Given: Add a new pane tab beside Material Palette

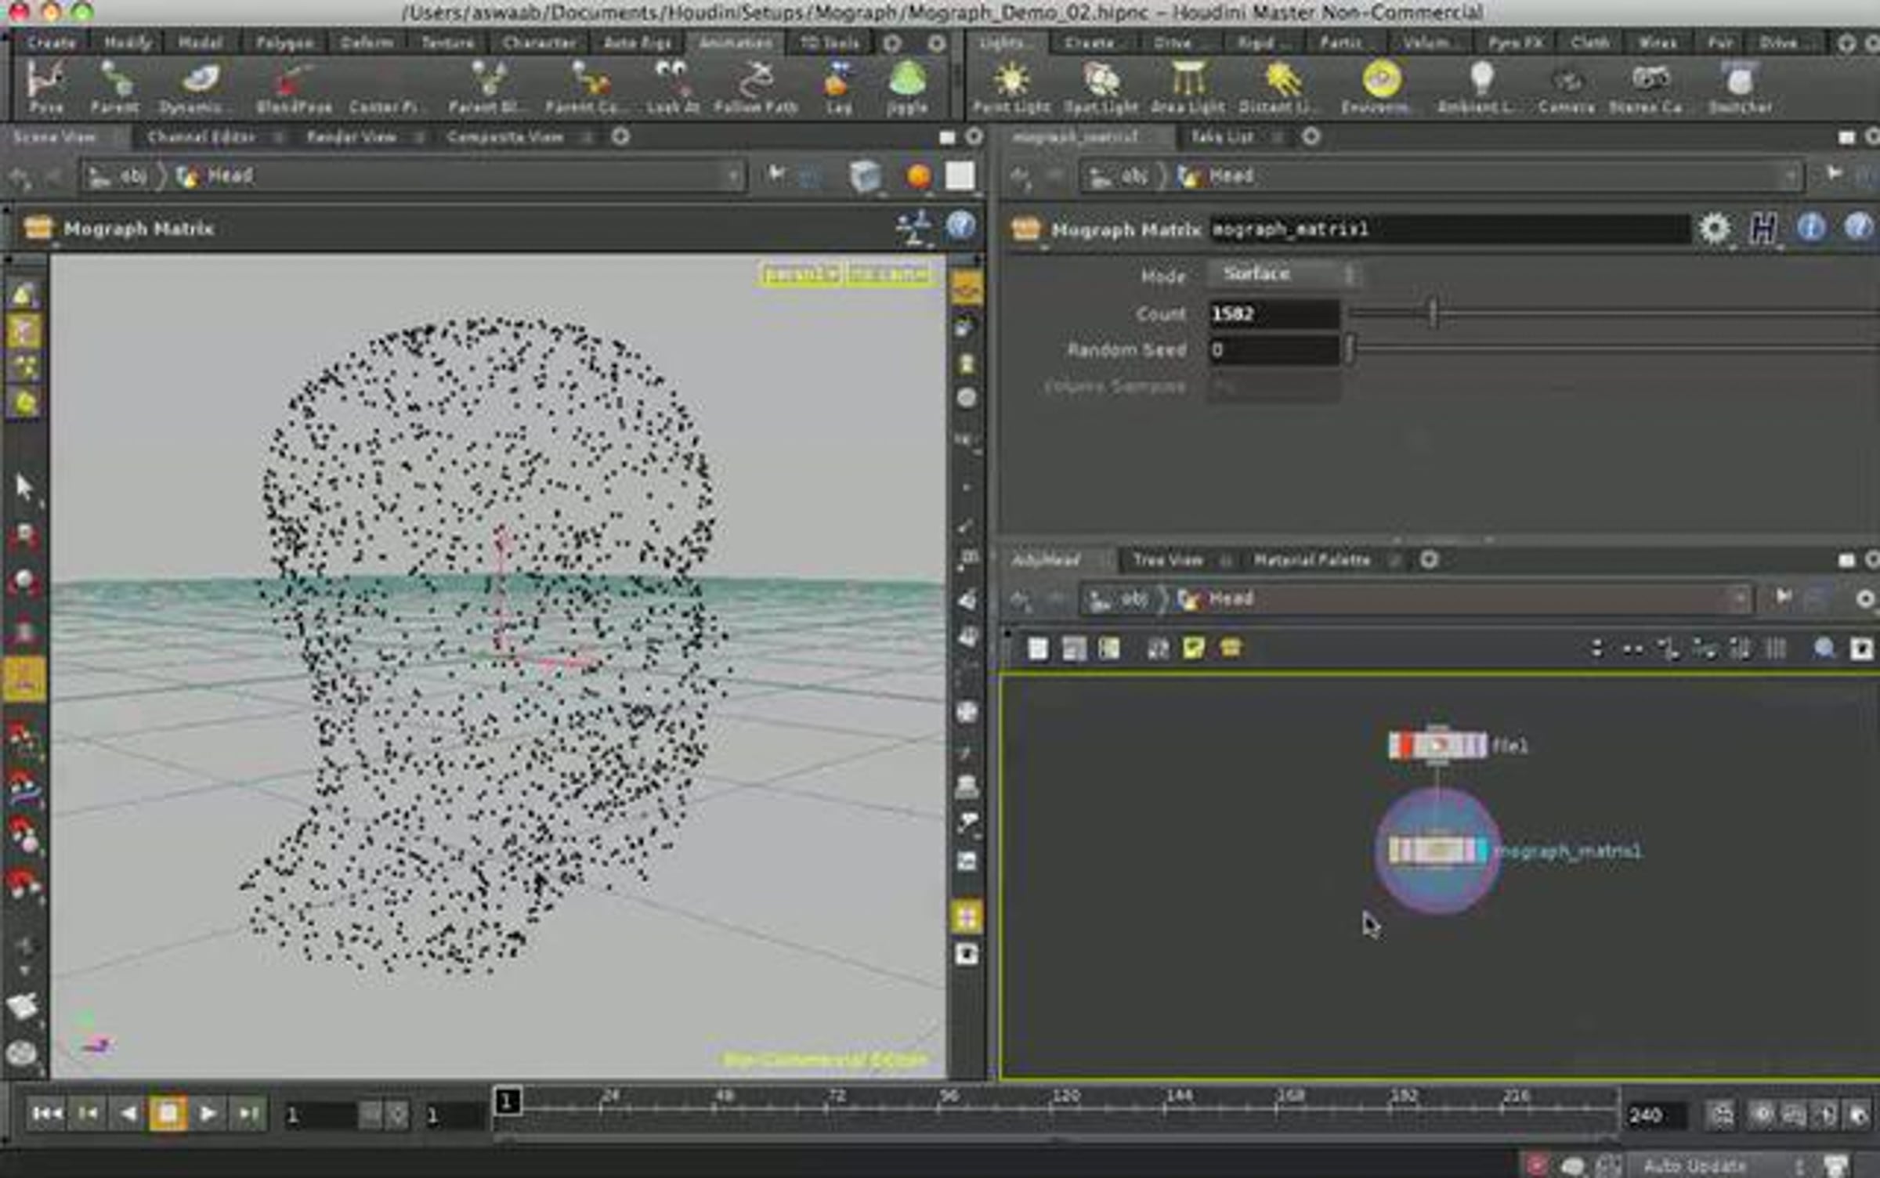Looking at the screenshot, I should coord(1429,559).
